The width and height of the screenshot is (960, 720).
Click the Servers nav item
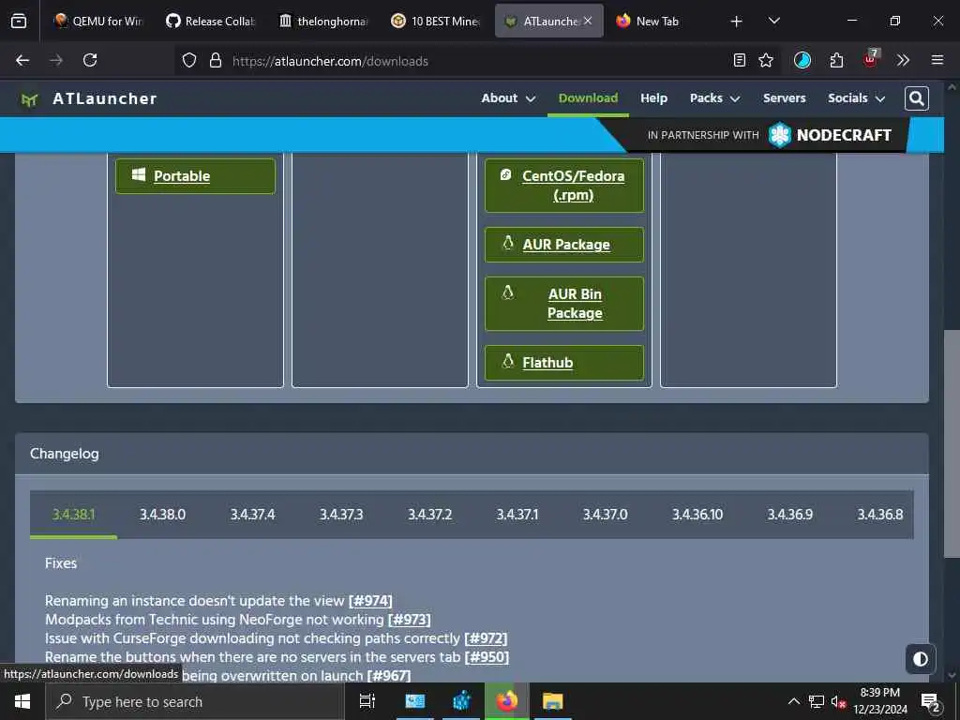(784, 97)
